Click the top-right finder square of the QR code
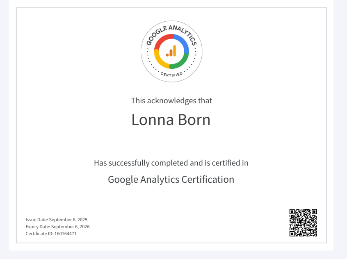The height and width of the screenshot is (259, 347). (x=314, y=212)
